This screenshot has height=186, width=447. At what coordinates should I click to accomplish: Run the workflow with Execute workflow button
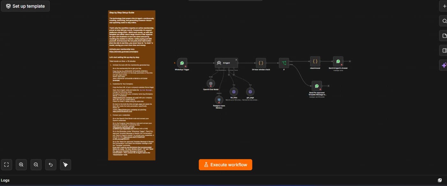[x=225, y=165]
